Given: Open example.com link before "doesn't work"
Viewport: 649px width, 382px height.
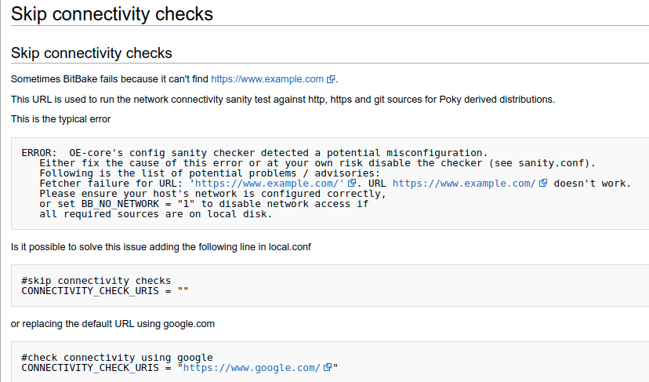Looking at the screenshot, I should (463, 184).
